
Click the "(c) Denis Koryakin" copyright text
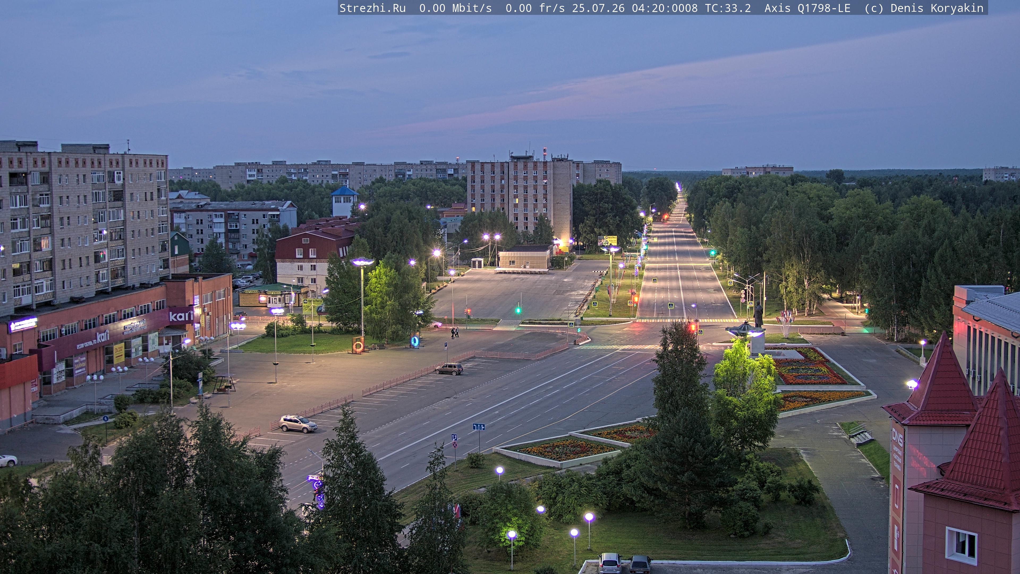[924, 8]
